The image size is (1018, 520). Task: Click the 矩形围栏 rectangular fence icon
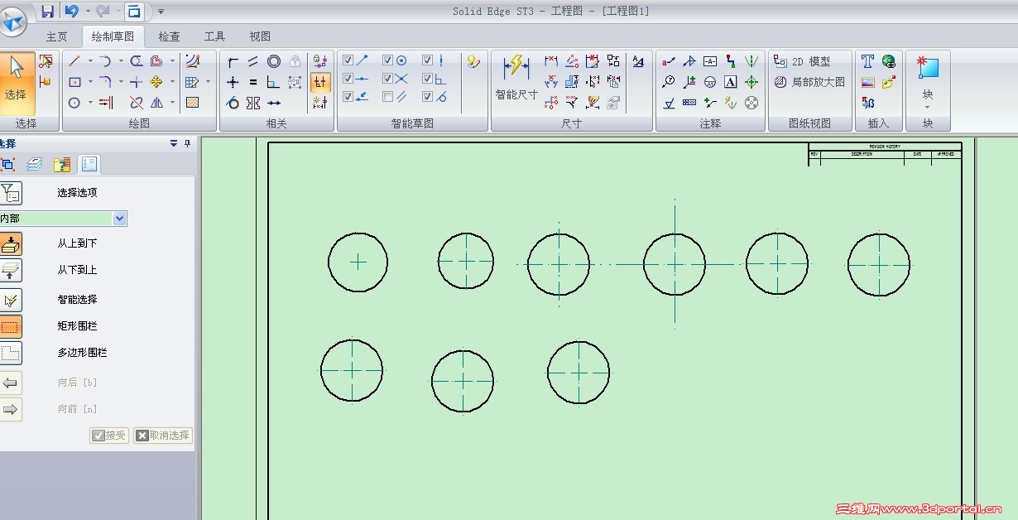click(x=11, y=326)
